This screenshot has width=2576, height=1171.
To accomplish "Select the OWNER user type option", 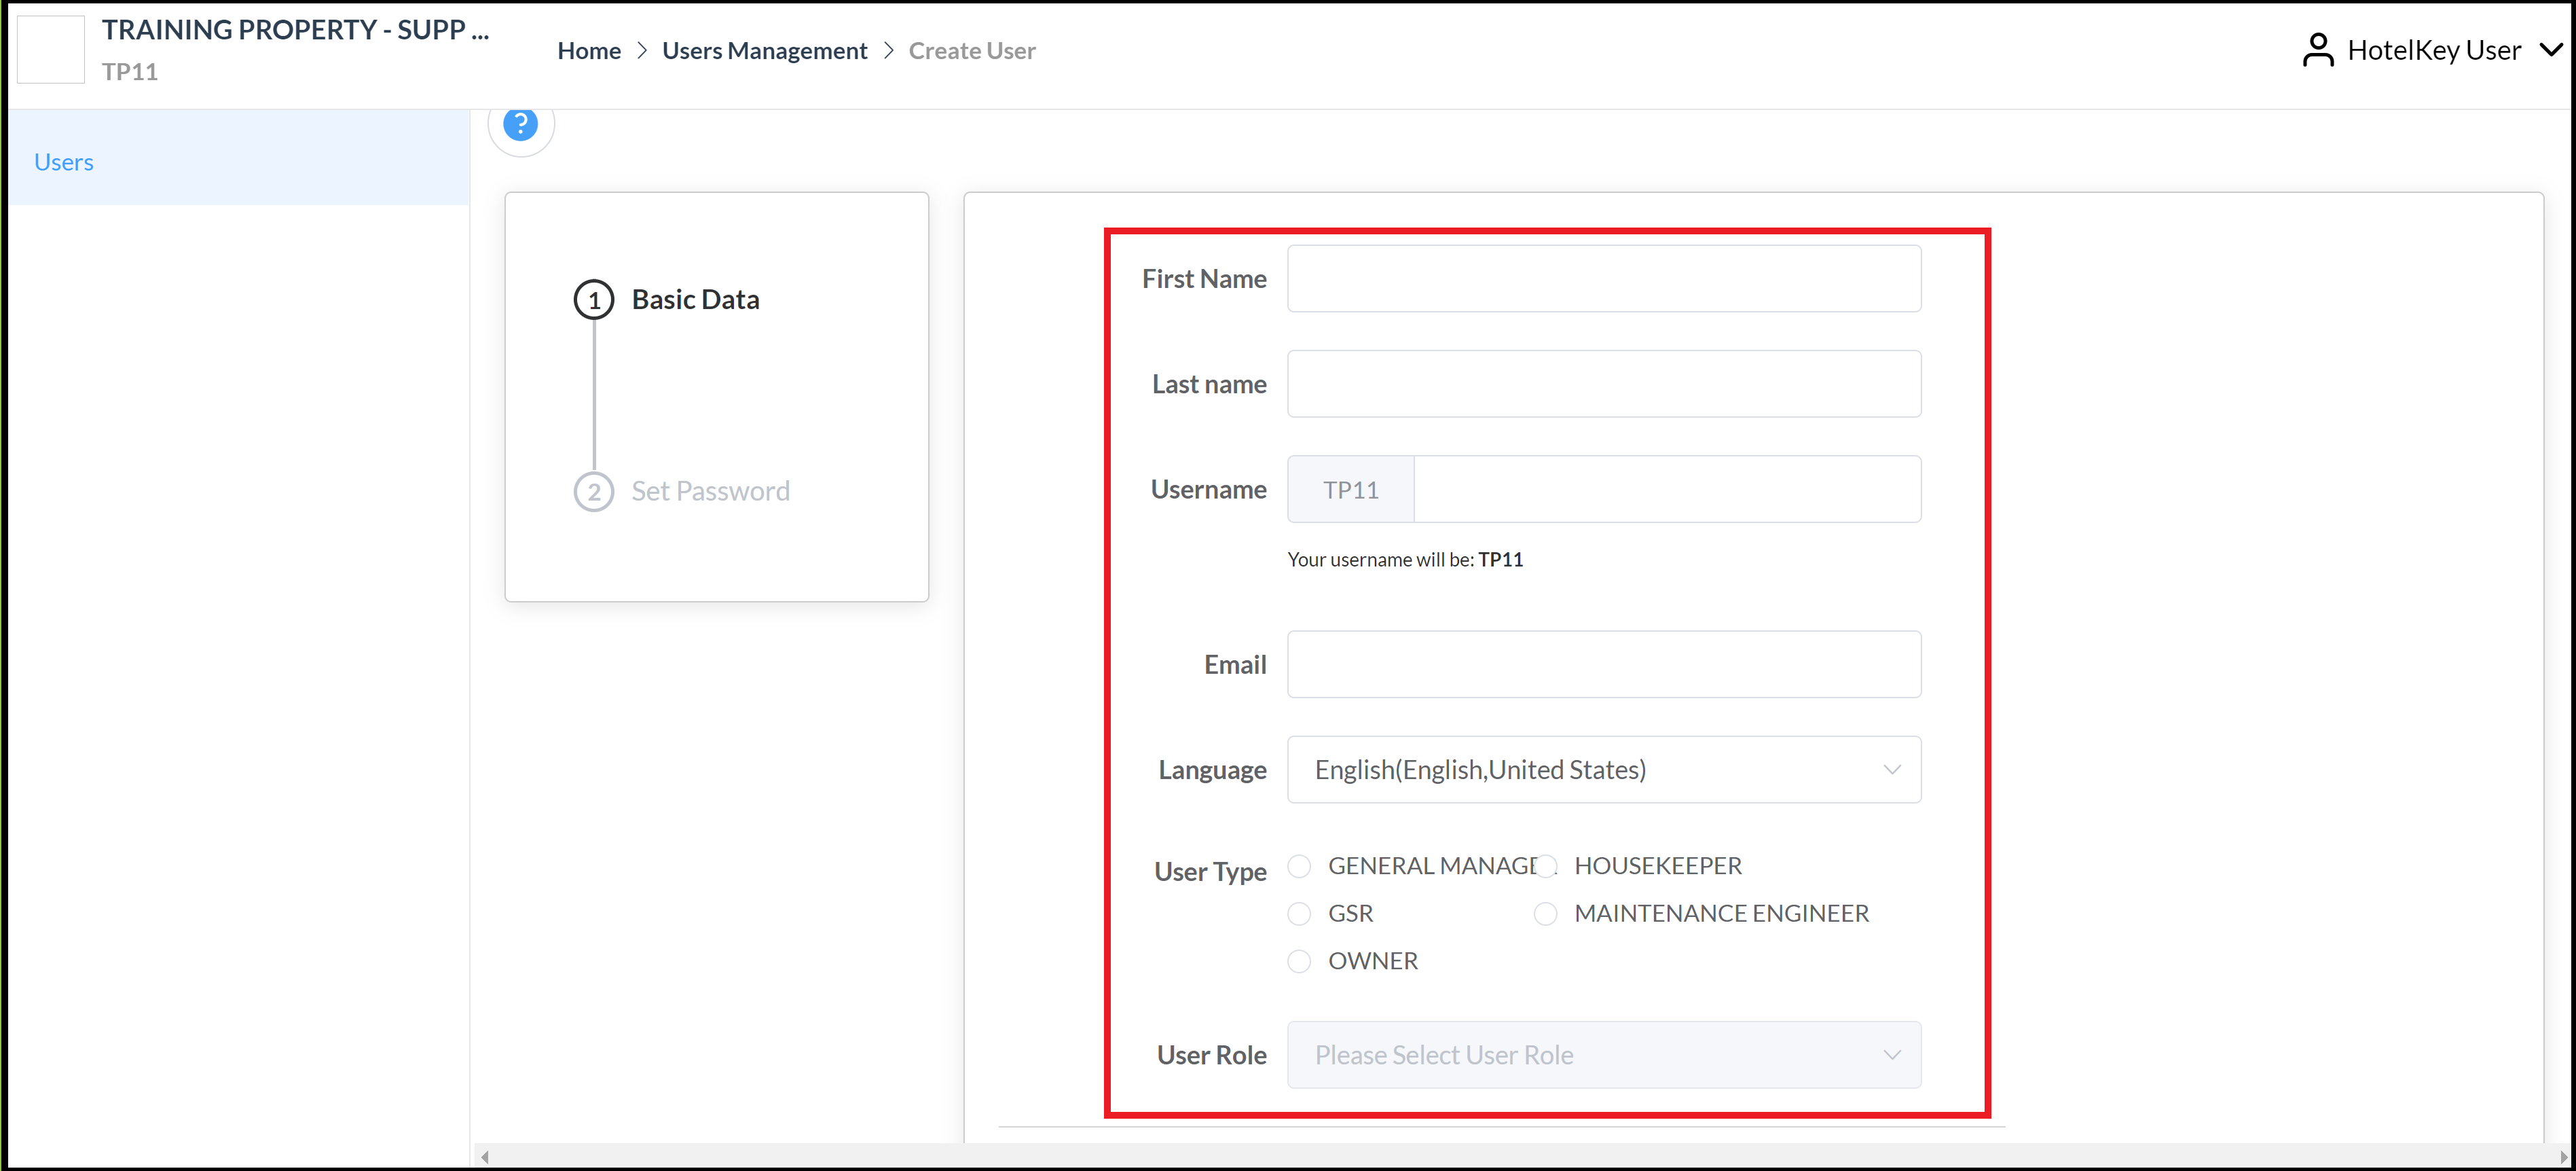I will (1299, 960).
